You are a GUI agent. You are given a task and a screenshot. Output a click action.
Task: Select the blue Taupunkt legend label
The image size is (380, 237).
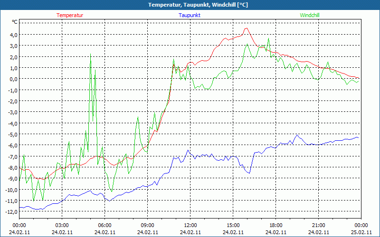click(x=190, y=15)
